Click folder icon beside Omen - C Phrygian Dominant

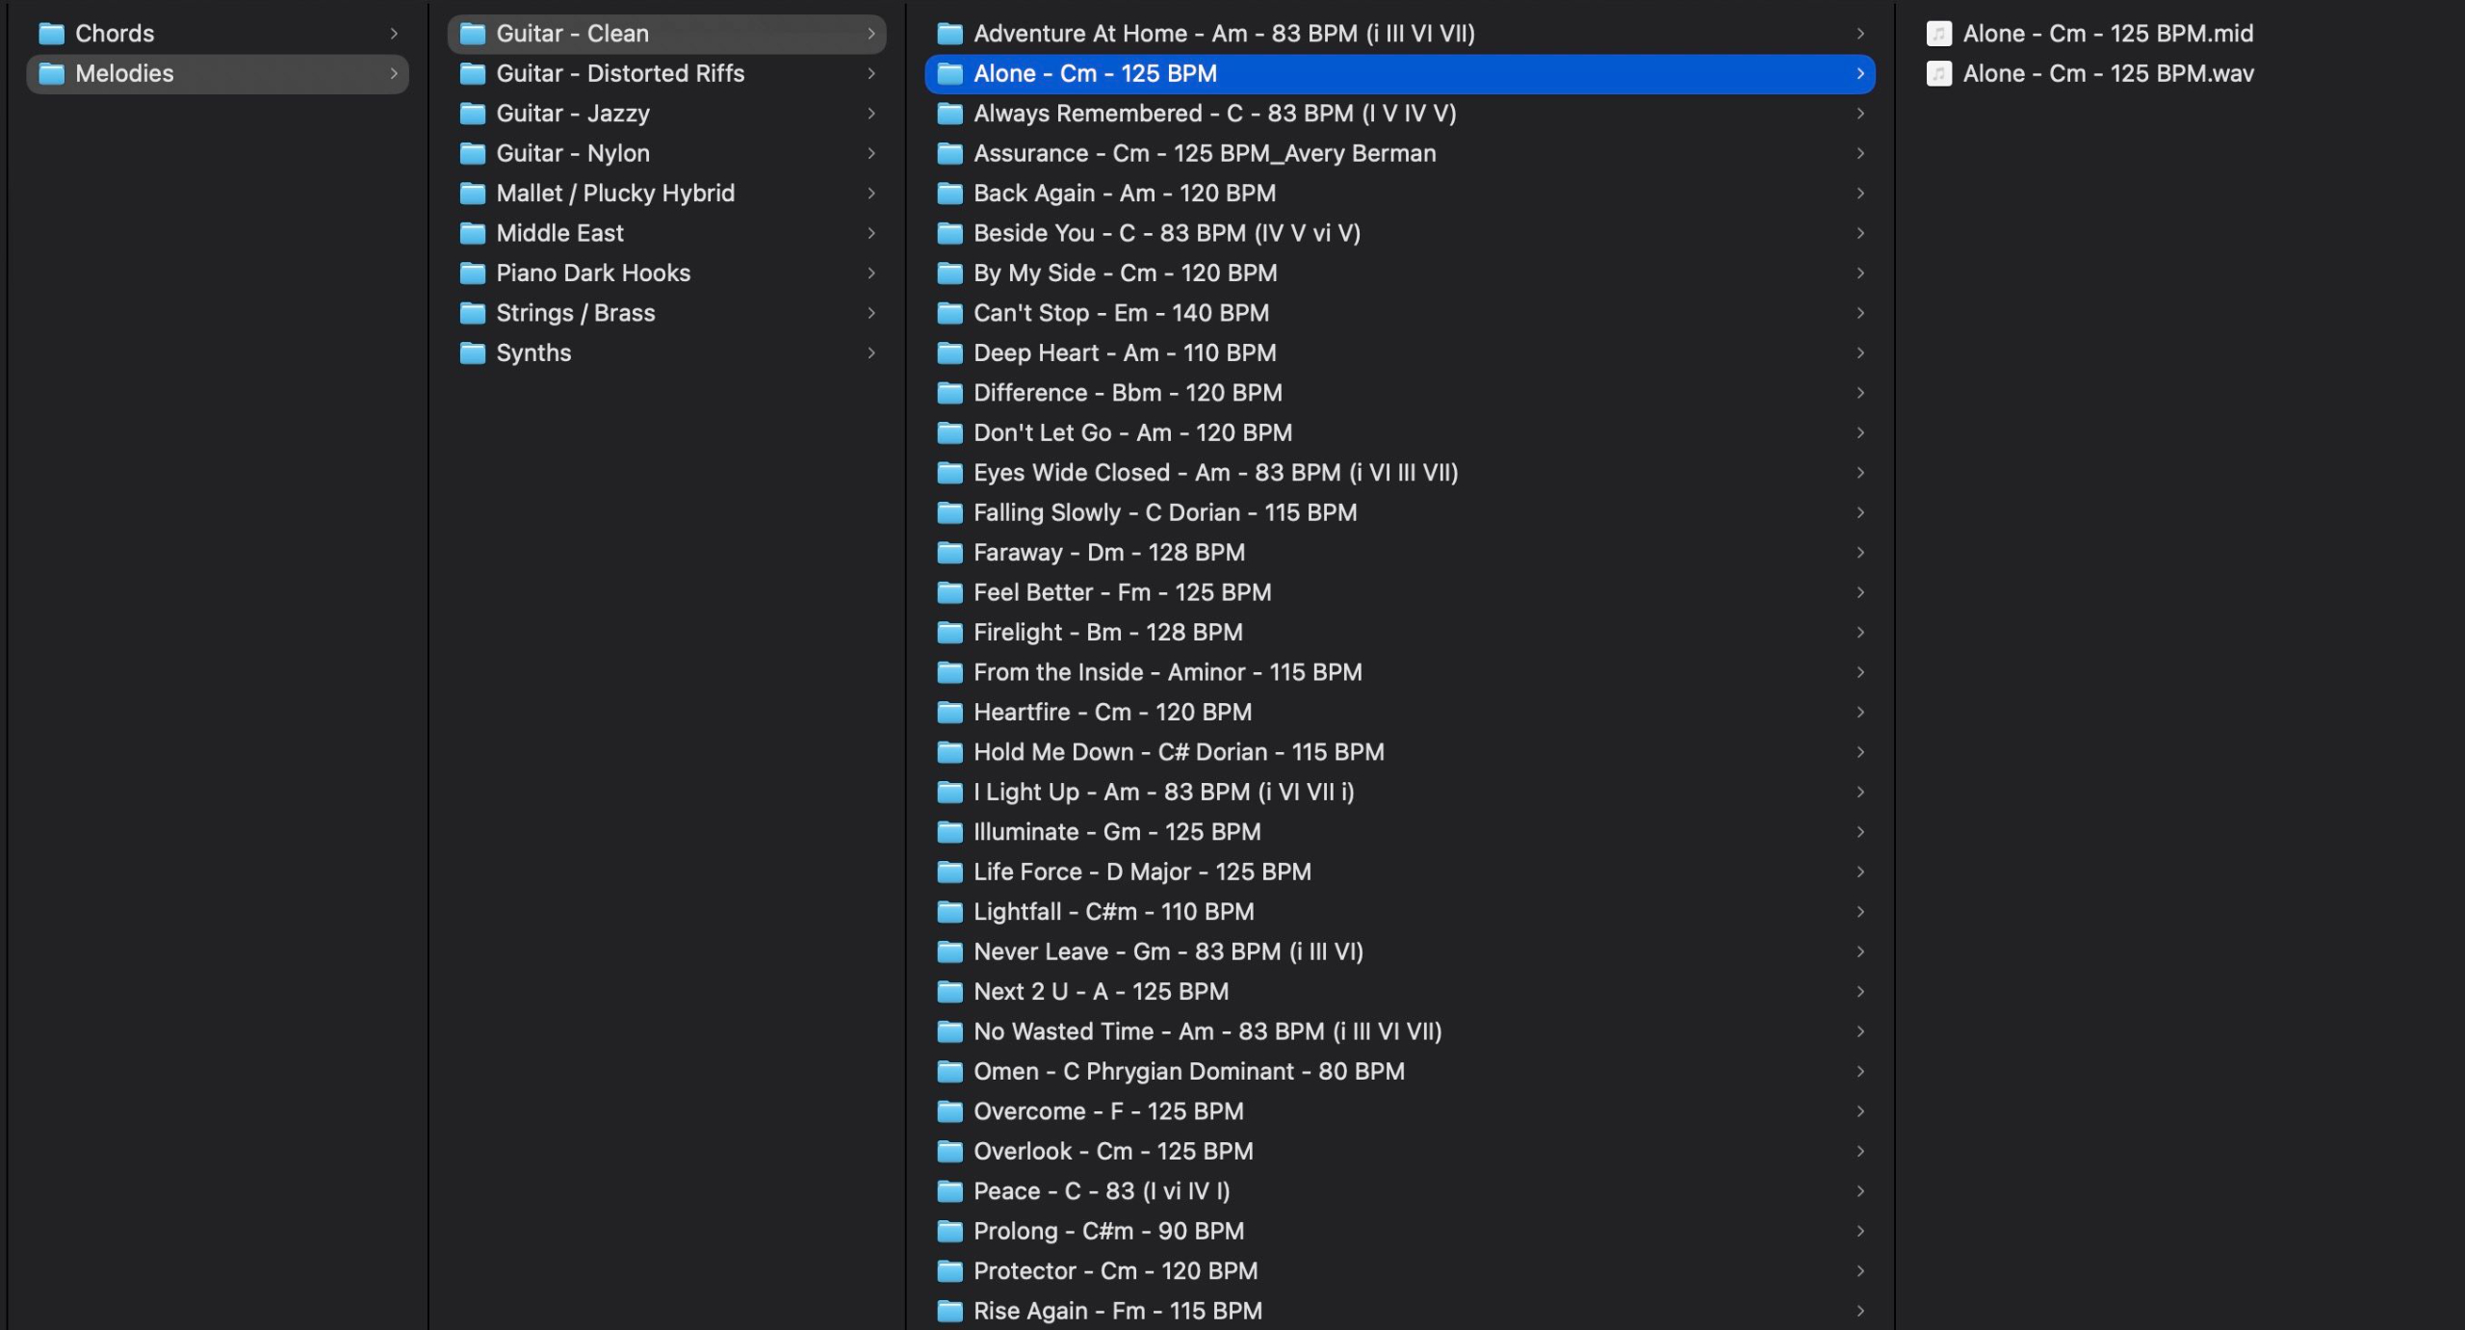(949, 1072)
